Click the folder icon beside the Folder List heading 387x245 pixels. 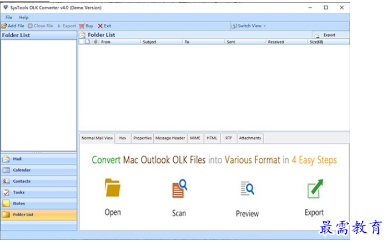pos(82,35)
